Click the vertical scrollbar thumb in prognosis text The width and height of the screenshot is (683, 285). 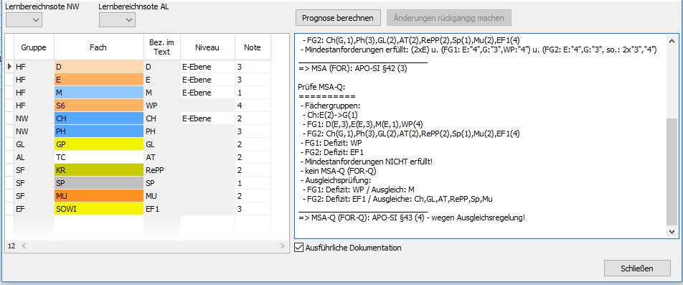(x=672, y=171)
